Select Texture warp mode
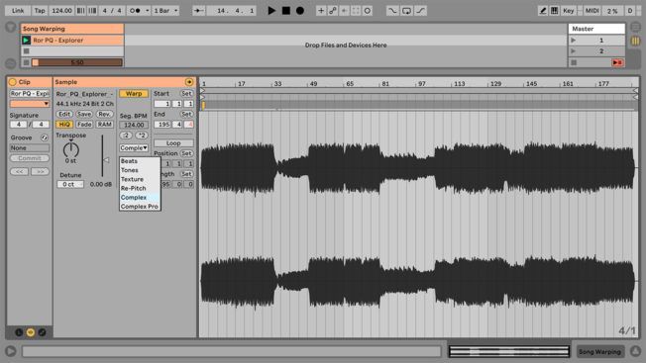 click(140, 179)
